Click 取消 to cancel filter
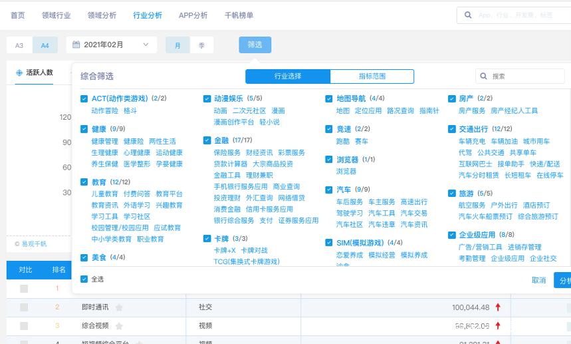This screenshot has width=571, height=344. (x=538, y=280)
